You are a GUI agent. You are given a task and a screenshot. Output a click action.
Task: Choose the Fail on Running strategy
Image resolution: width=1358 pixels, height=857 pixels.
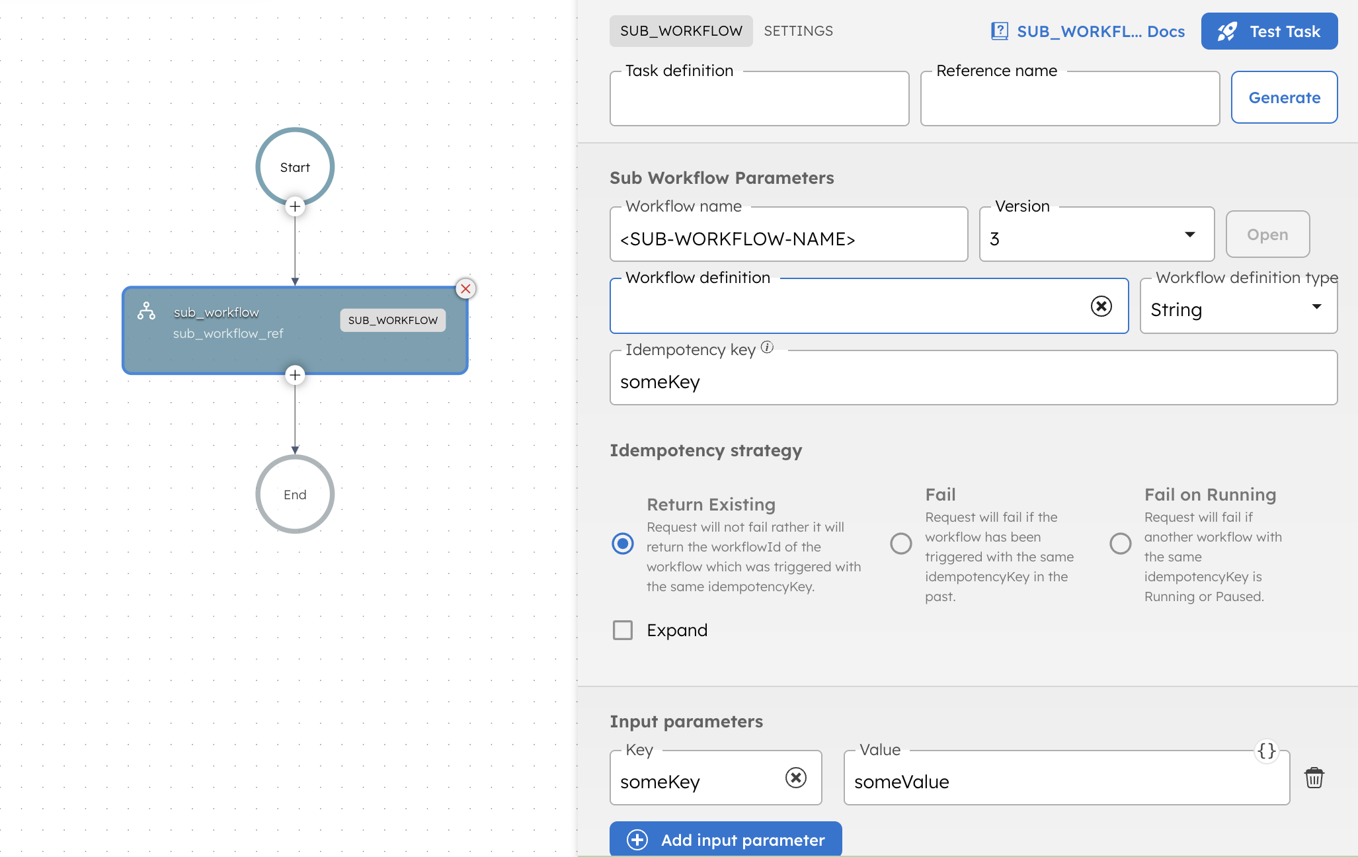(1120, 544)
